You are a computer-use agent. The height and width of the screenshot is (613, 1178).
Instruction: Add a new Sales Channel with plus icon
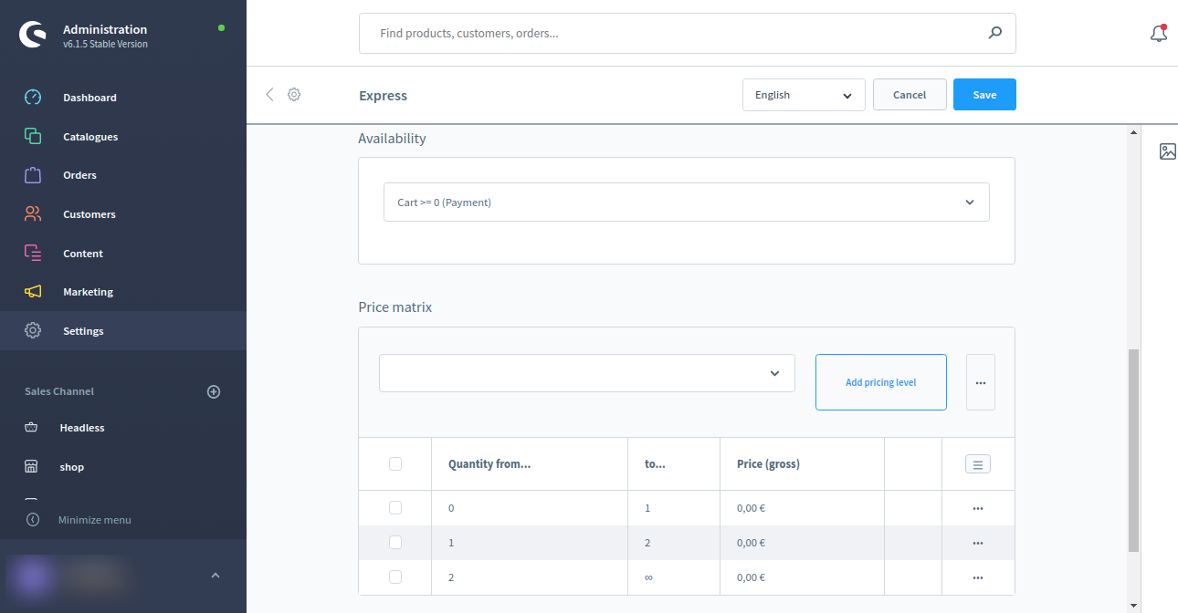(214, 391)
